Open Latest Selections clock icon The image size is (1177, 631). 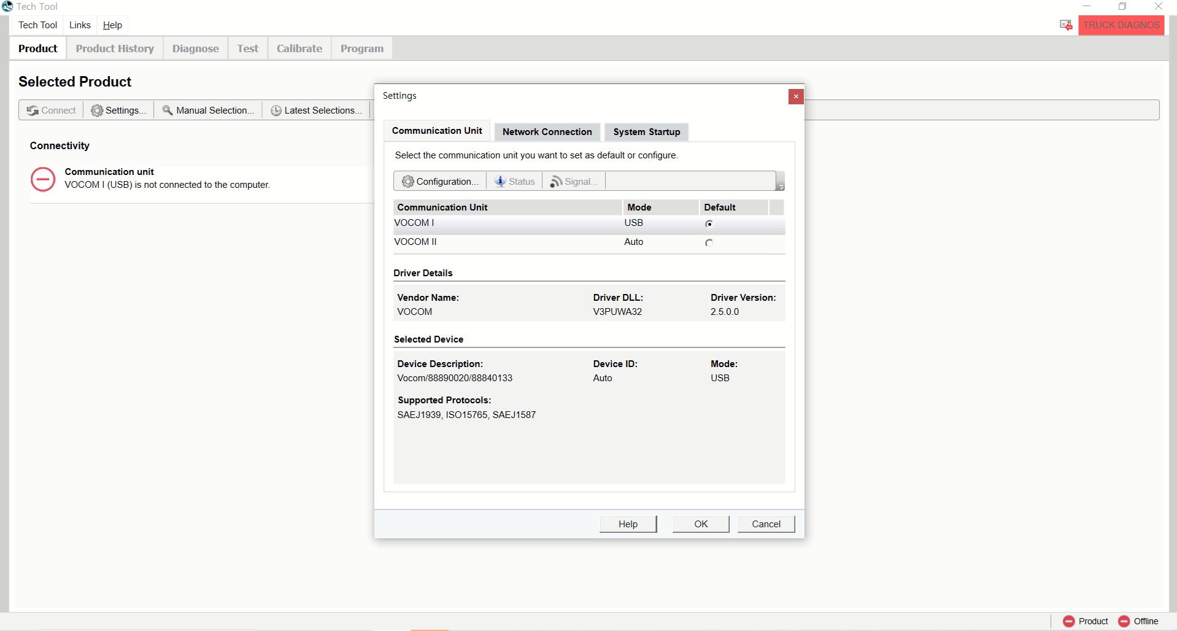click(x=276, y=110)
